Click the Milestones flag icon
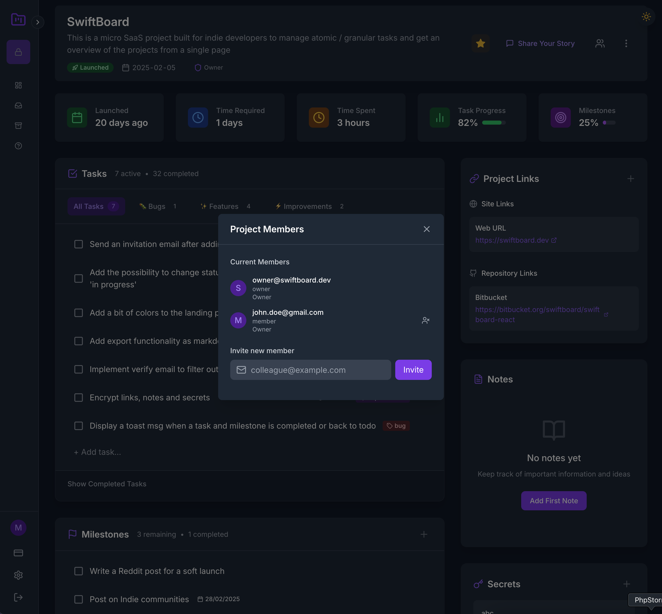Image resolution: width=662 pixels, height=614 pixels. click(72, 534)
